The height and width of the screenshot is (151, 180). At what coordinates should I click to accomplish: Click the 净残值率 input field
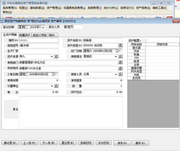pyautogui.click(x=103, y=80)
